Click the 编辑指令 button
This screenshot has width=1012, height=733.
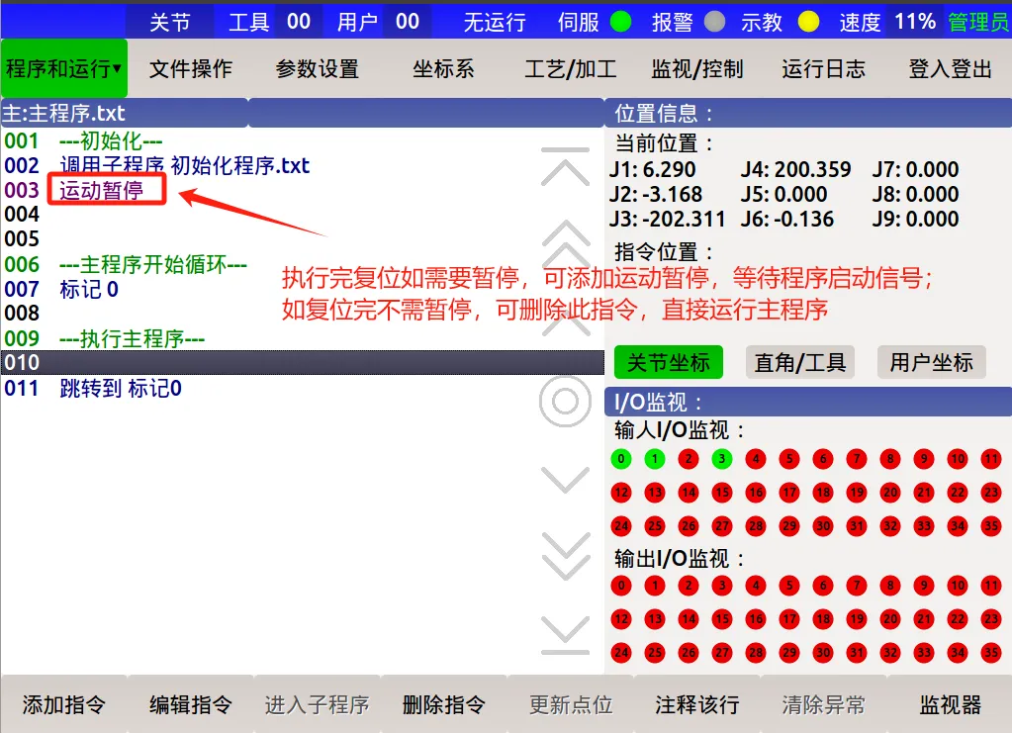pyautogui.click(x=190, y=704)
